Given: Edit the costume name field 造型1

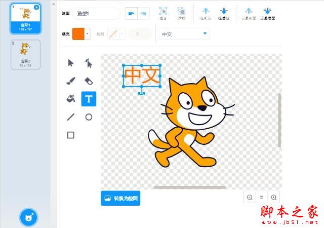Looking at the screenshot, I should [x=96, y=14].
